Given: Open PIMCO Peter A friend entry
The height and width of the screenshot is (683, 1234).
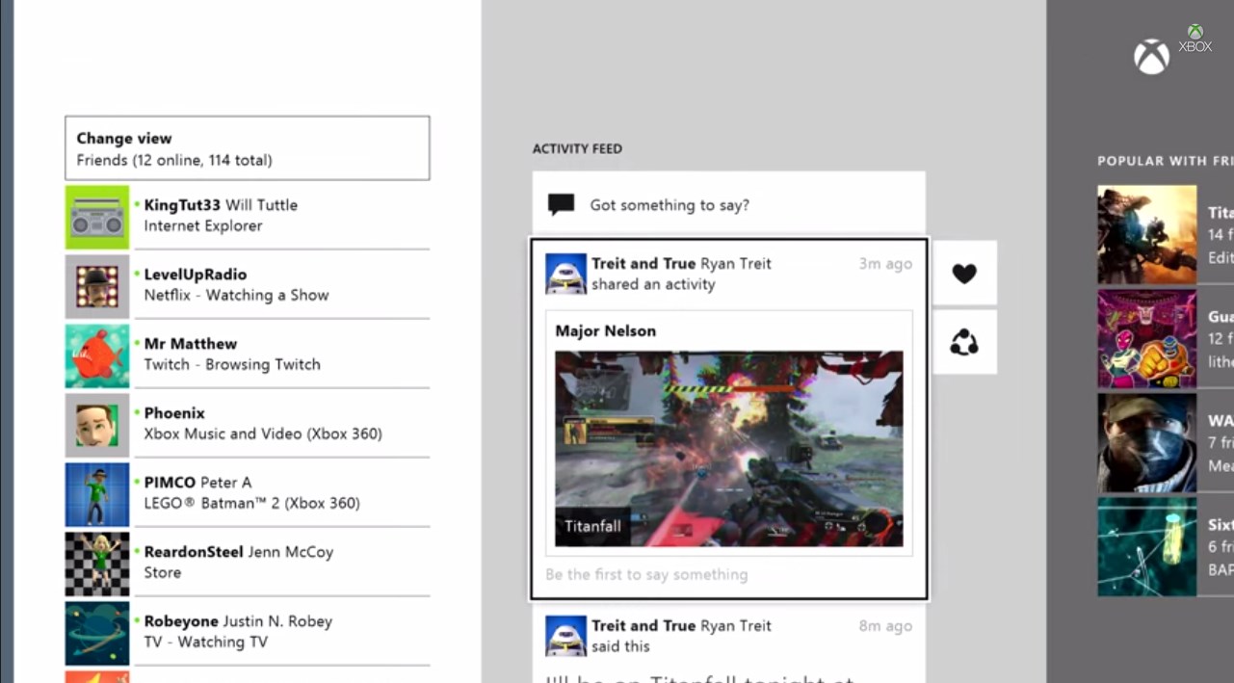Looking at the screenshot, I should click(248, 494).
